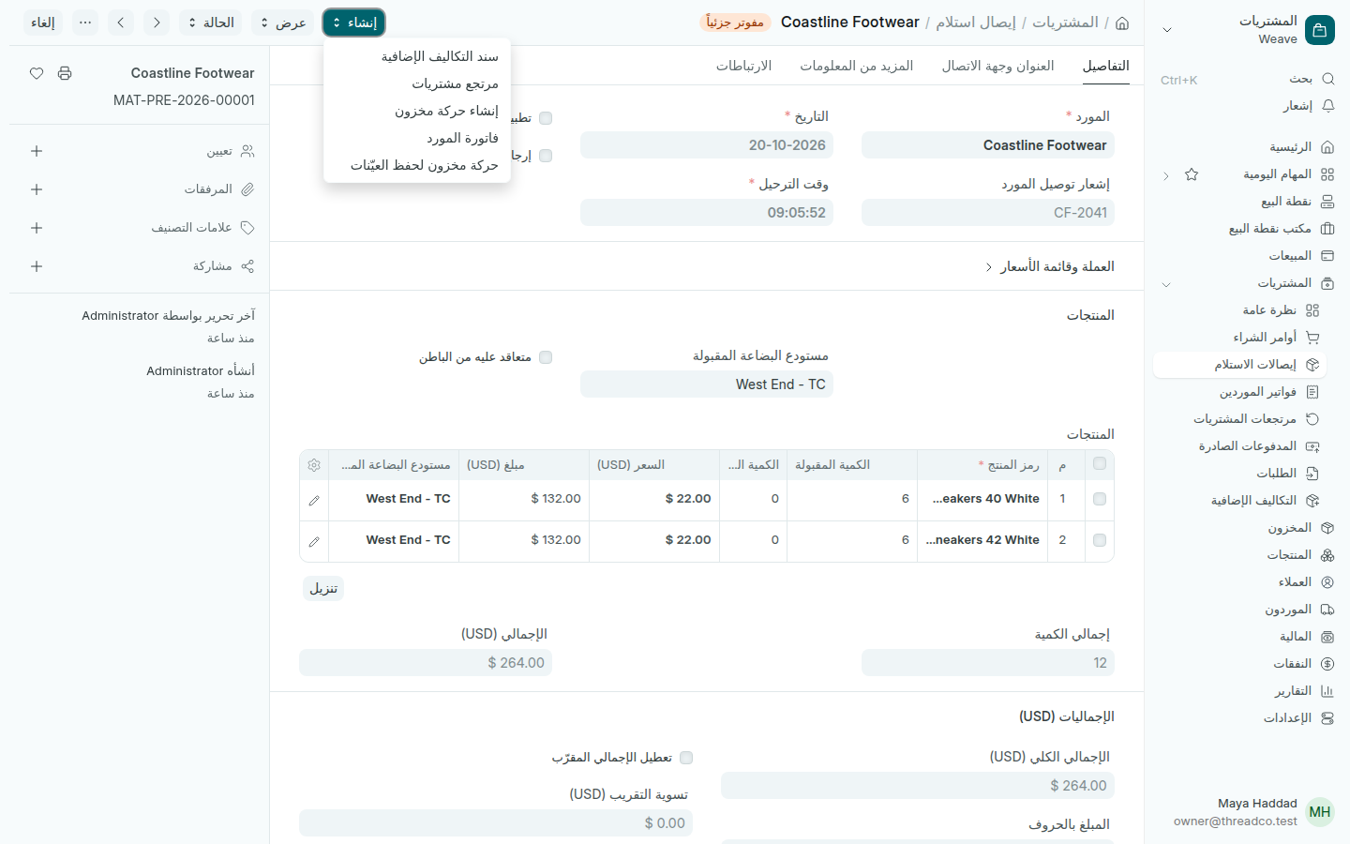Viewport: 1350px width, 844px height.
Task: Add a tag with the plus beside علامات التصنيف
Action: pyautogui.click(x=37, y=228)
